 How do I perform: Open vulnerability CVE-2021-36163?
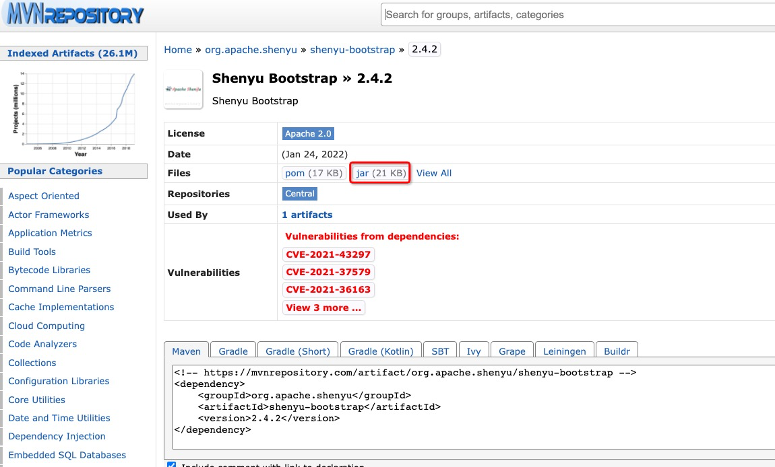(x=328, y=290)
